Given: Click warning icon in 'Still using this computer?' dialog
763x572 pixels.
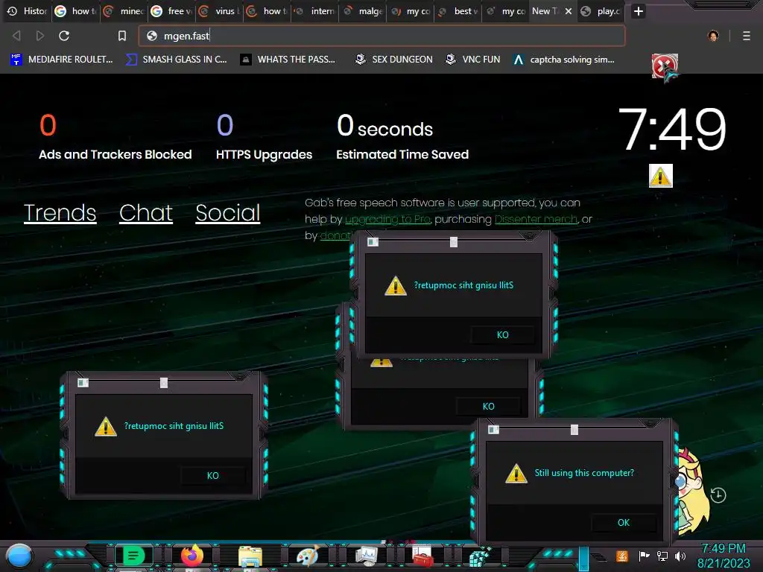Looking at the screenshot, I should click(x=516, y=473).
